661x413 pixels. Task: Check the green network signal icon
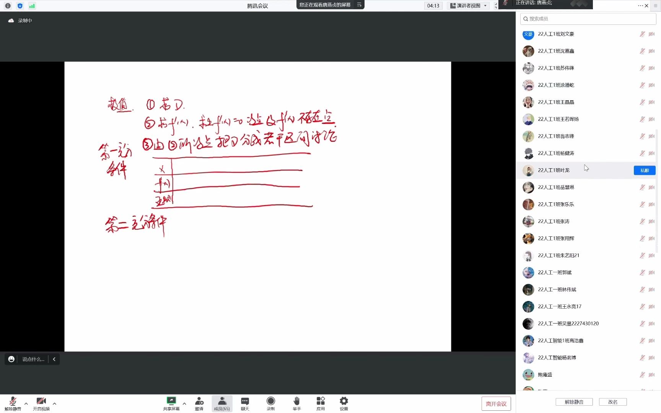pyautogui.click(x=32, y=6)
